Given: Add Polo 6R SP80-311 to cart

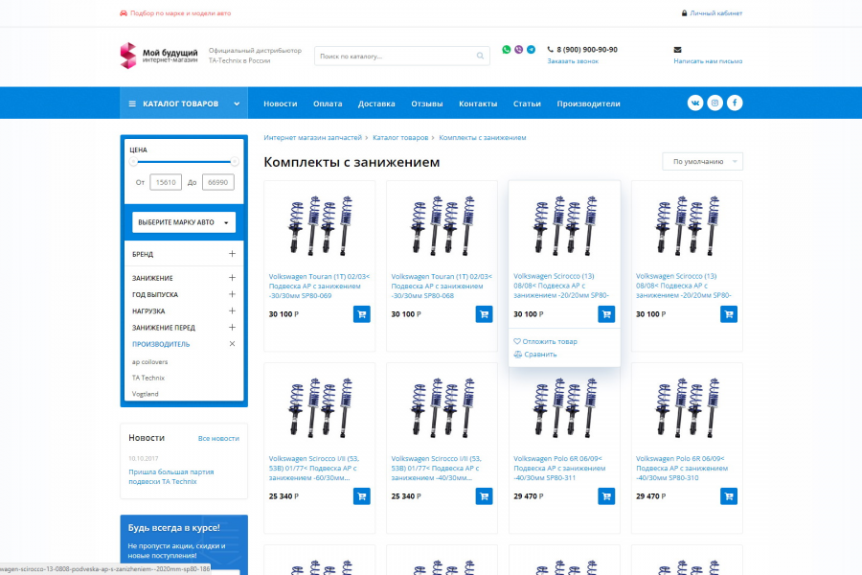Looking at the screenshot, I should click(606, 496).
